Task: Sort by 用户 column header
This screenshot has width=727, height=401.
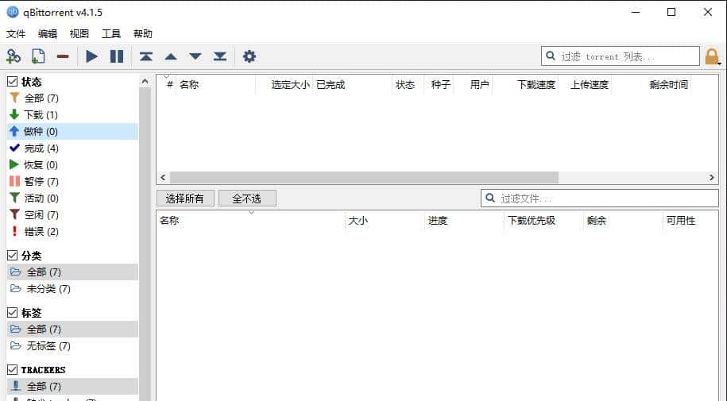Action: click(473, 85)
